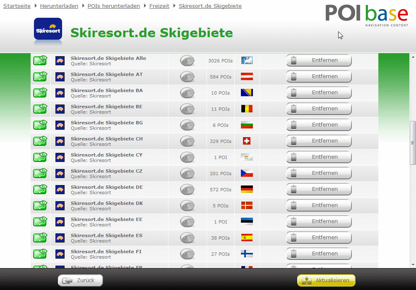Open Startseite breadcrumb link

pyautogui.click(x=17, y=6)
